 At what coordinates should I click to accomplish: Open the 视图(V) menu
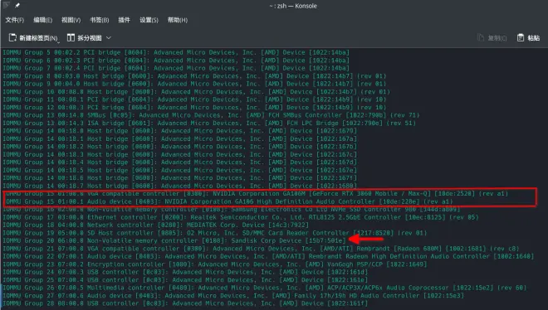[x=71, y=20]
